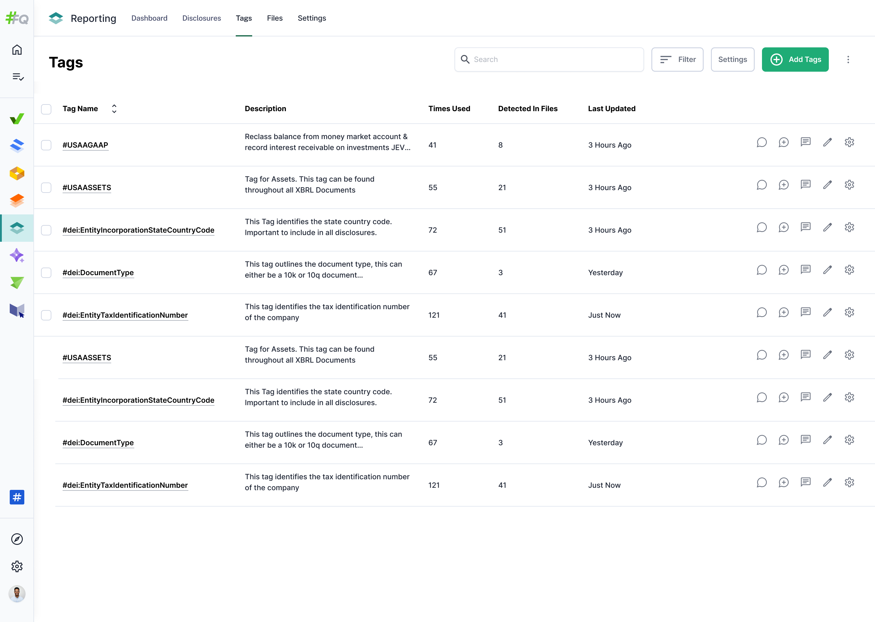Open the three-dot more options menu

(x=848, y=59)
